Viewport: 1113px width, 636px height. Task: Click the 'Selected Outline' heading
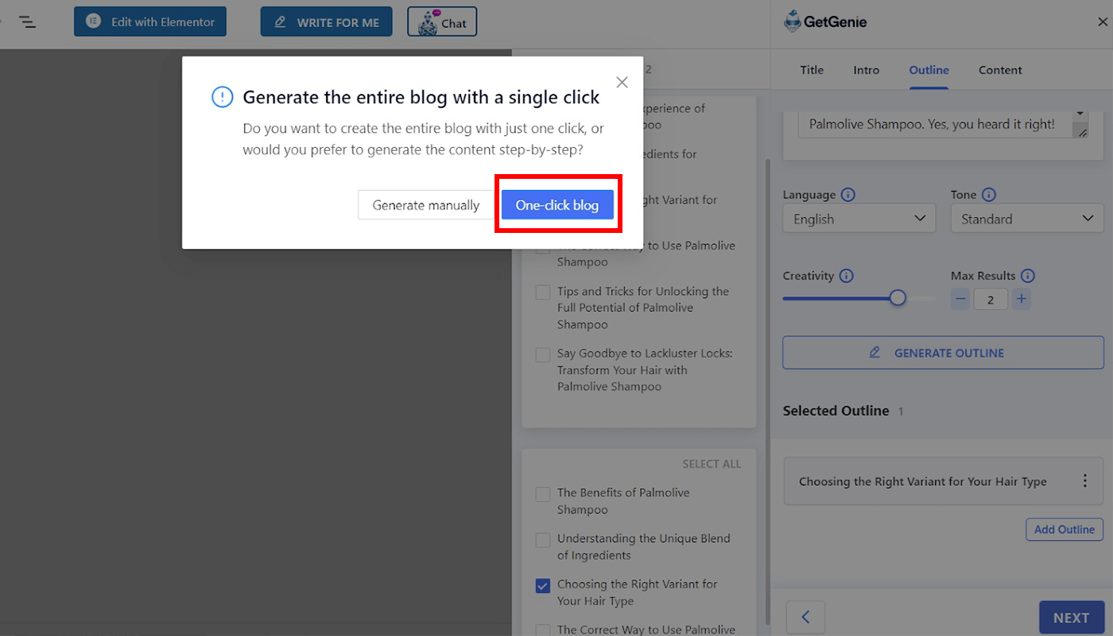[836, 411]
